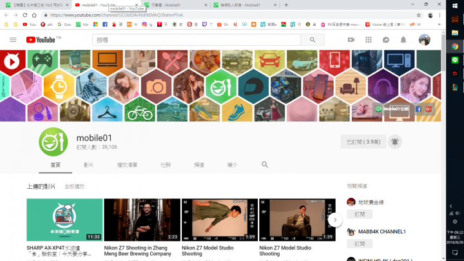This screenshot has width=464, height=261.
Task: Open the Google+ banner link icon
Action: click(x=429, y=109)
